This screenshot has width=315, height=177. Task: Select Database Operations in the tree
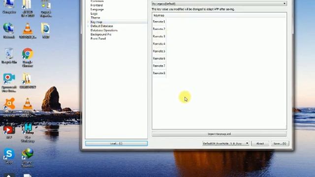[x=104, y=30]
